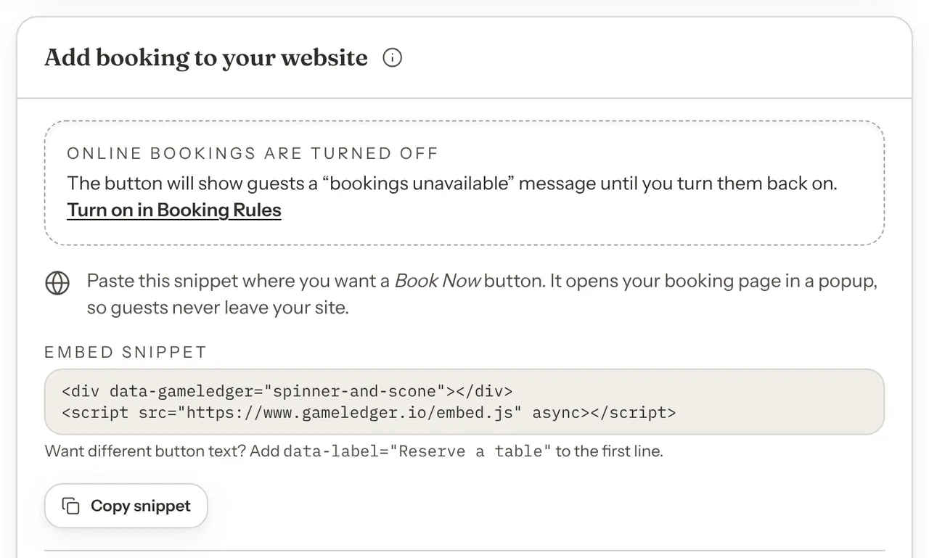The width and height of the screenshot is (929, 558).
Task: Click inside the embed snippet code box
Action: point(464,402)
